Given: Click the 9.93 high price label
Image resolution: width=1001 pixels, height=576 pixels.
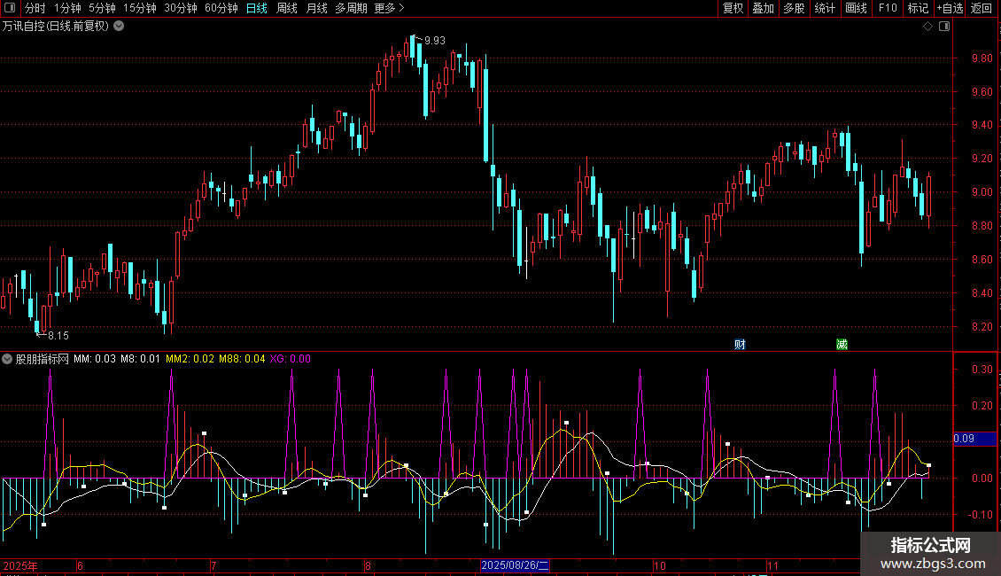Looking at the screenshot, I should click(435, 40).
